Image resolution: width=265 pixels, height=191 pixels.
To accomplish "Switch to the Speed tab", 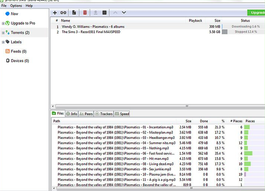I will (x=122, y=114).
